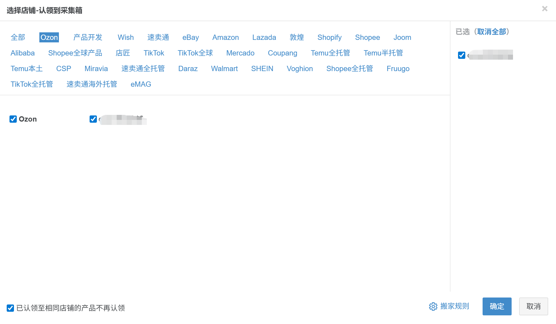Viewport: 556px width, 324px height.
Task: Open the eBay platform tab
Action: pos(191,37)
